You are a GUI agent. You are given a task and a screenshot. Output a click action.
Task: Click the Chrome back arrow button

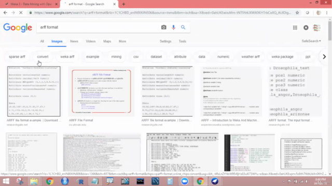[5, 12]
